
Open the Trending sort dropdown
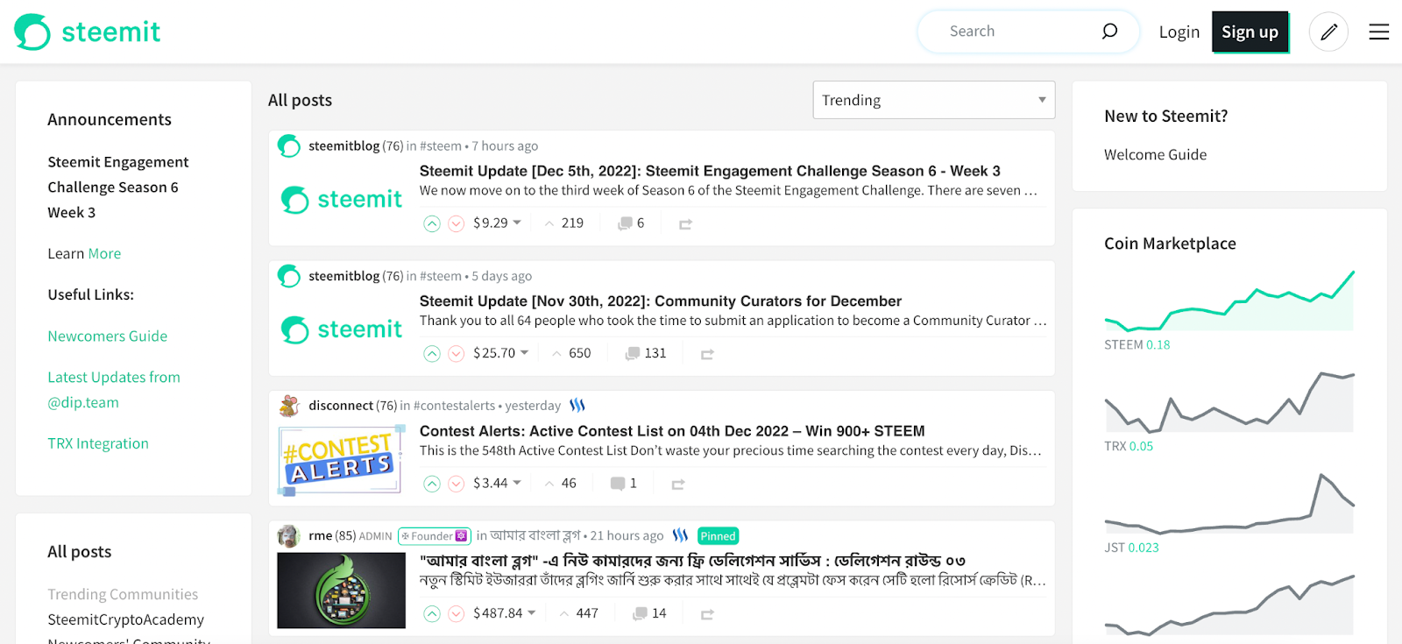tap(934, 100)
